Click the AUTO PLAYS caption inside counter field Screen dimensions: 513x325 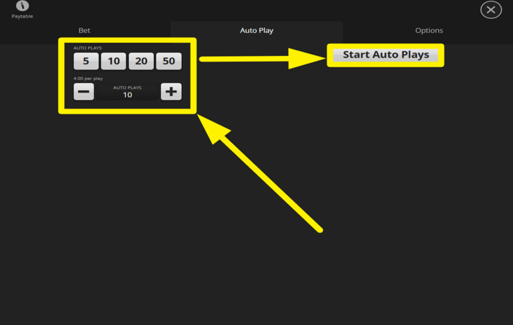(x=128, y=88)
